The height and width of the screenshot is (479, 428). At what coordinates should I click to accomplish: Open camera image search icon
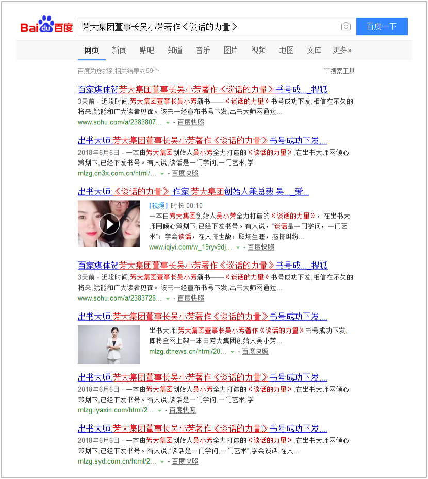pyautogui.click(x=346, y=27)
